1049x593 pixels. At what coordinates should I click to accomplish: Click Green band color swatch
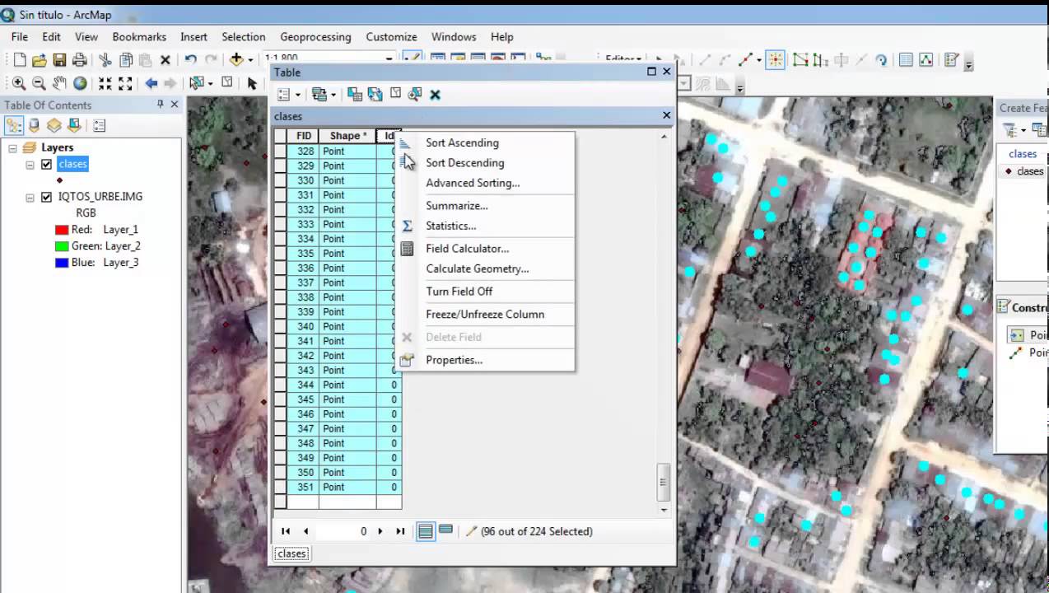click(61, 246)
